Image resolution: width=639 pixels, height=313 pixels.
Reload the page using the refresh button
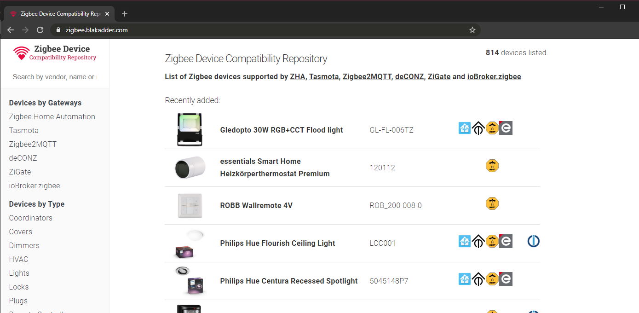pos(40,30)
